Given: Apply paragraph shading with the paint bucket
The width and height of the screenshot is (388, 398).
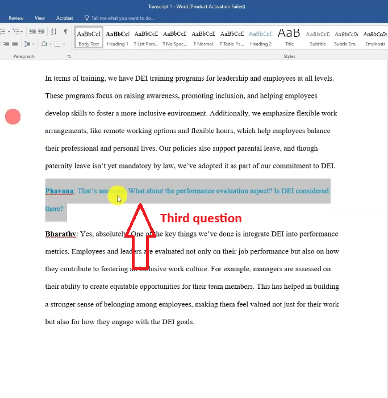Looking at the screenshot, I should [44, 44].
